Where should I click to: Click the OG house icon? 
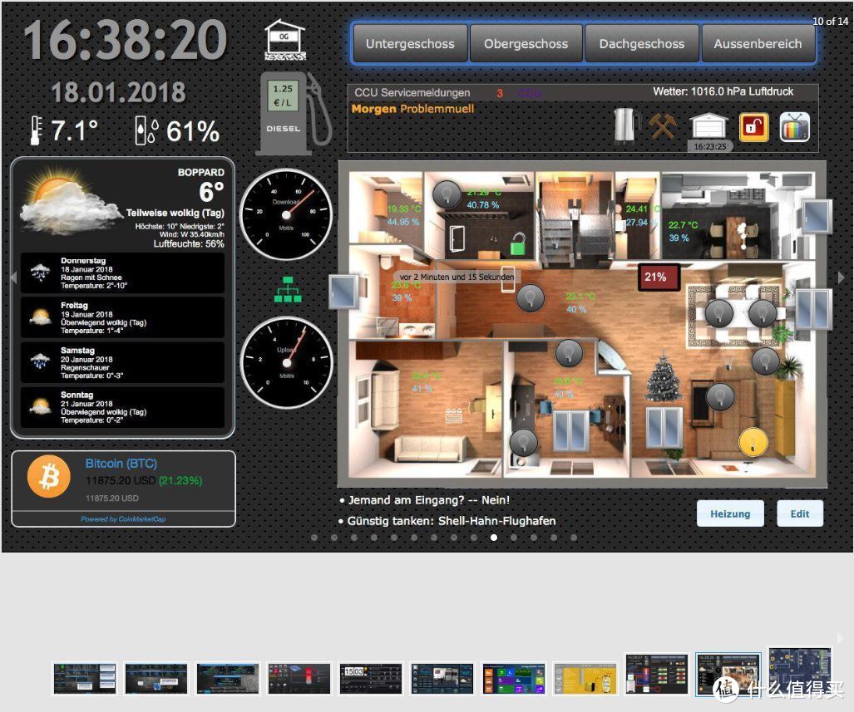click(x=284, y=39)
